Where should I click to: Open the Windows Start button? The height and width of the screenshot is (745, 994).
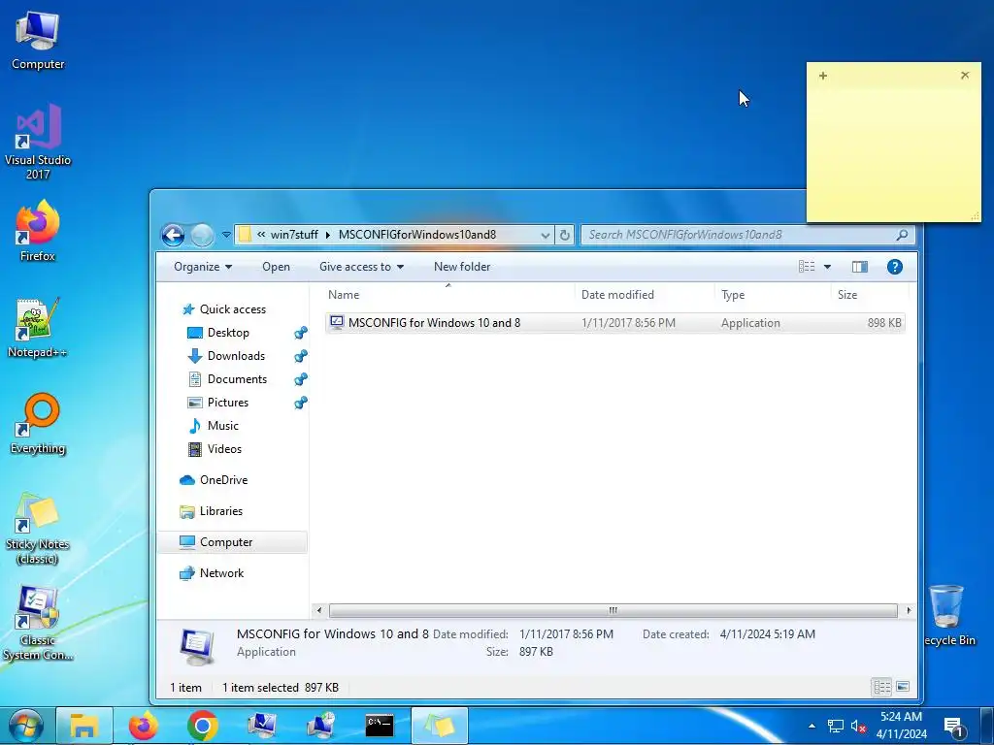[26, 726]
